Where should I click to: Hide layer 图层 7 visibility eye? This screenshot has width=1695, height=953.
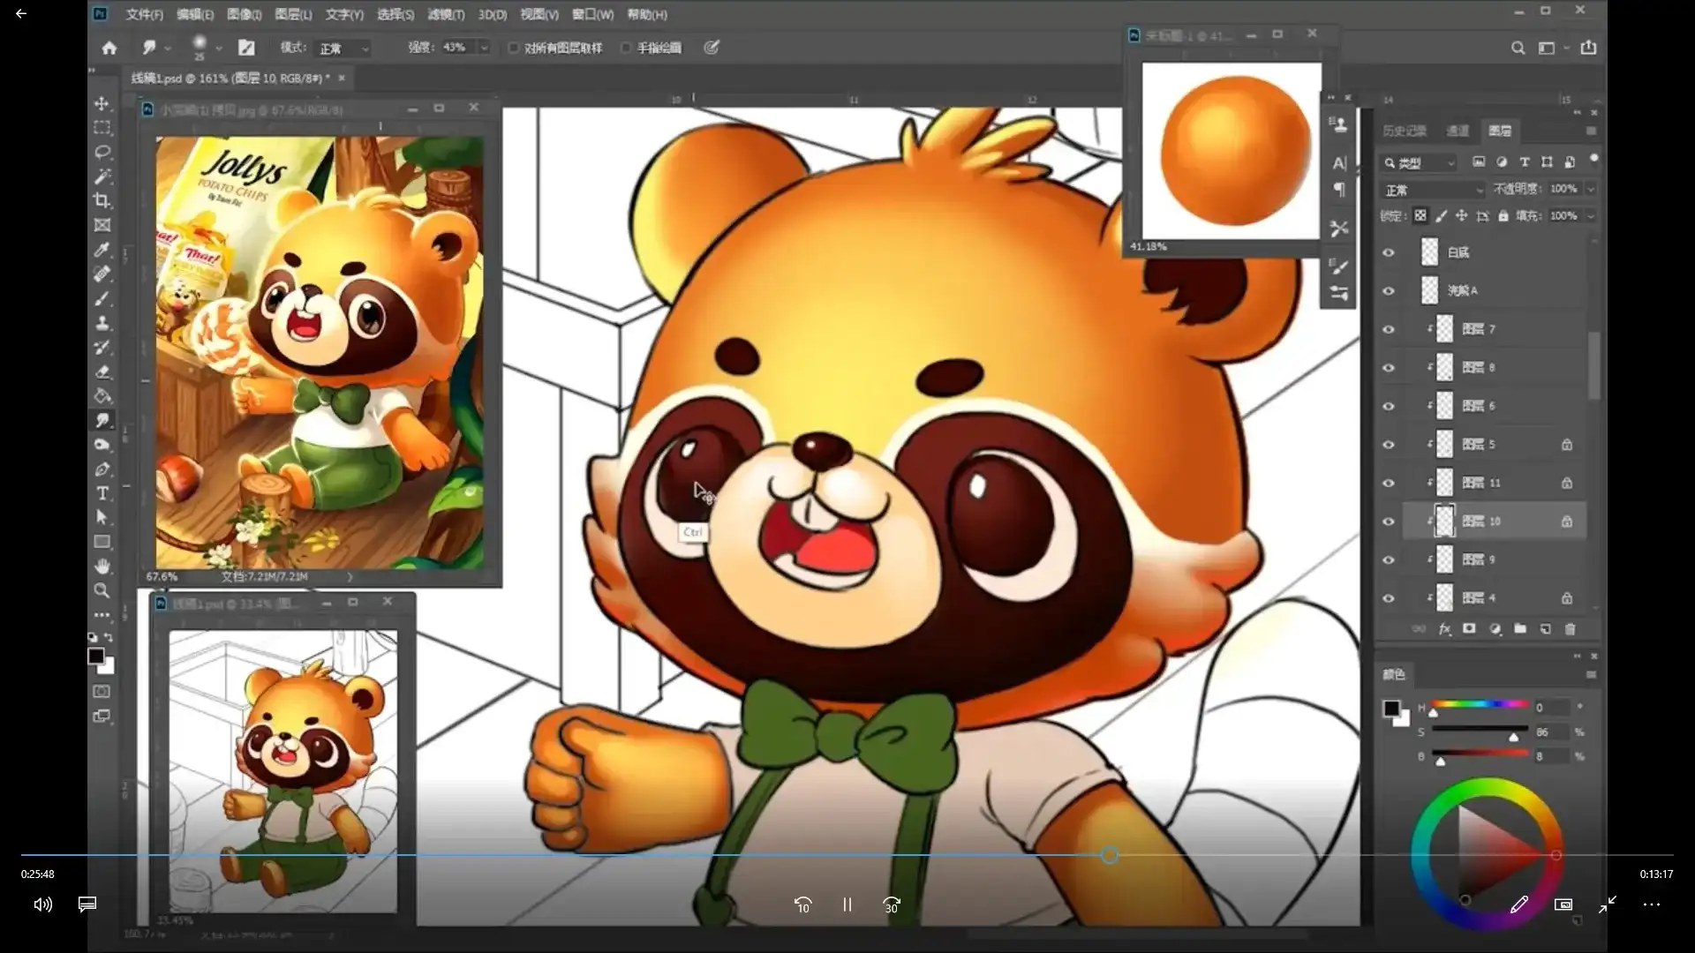point(1388,329)
